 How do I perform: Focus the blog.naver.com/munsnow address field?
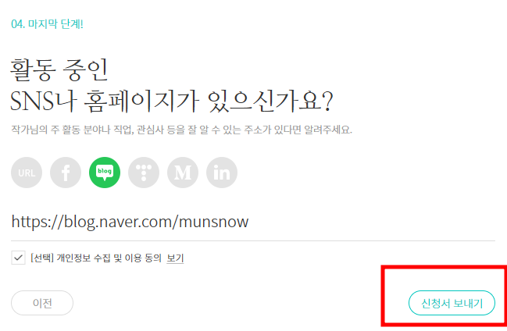pos(253,222)
